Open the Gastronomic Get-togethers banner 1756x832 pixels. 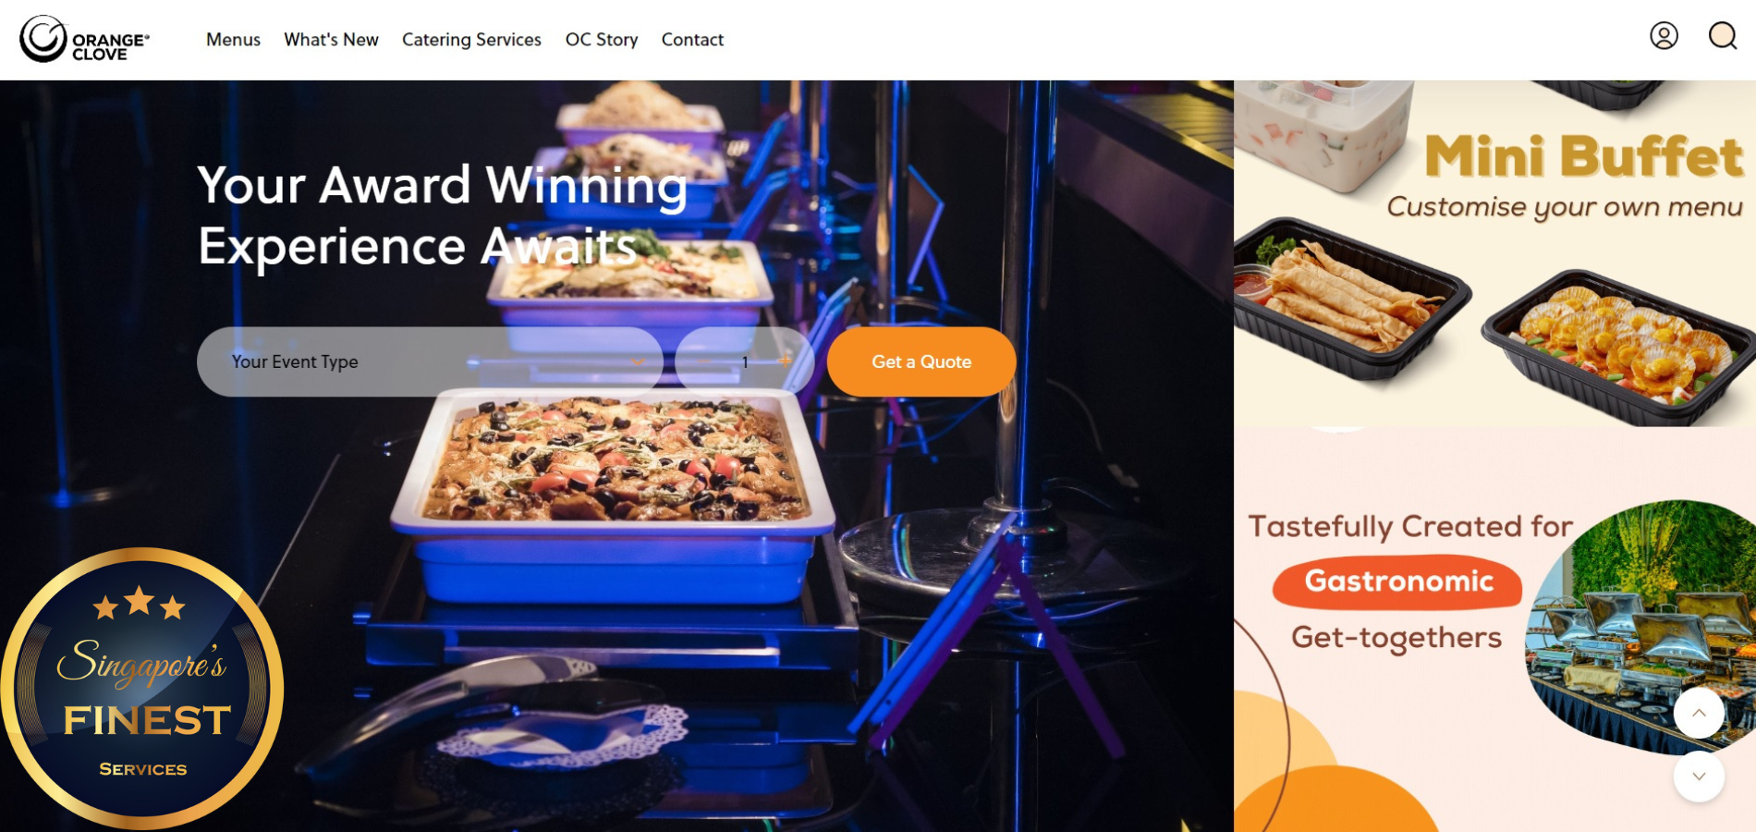(x=1494, y=630)
